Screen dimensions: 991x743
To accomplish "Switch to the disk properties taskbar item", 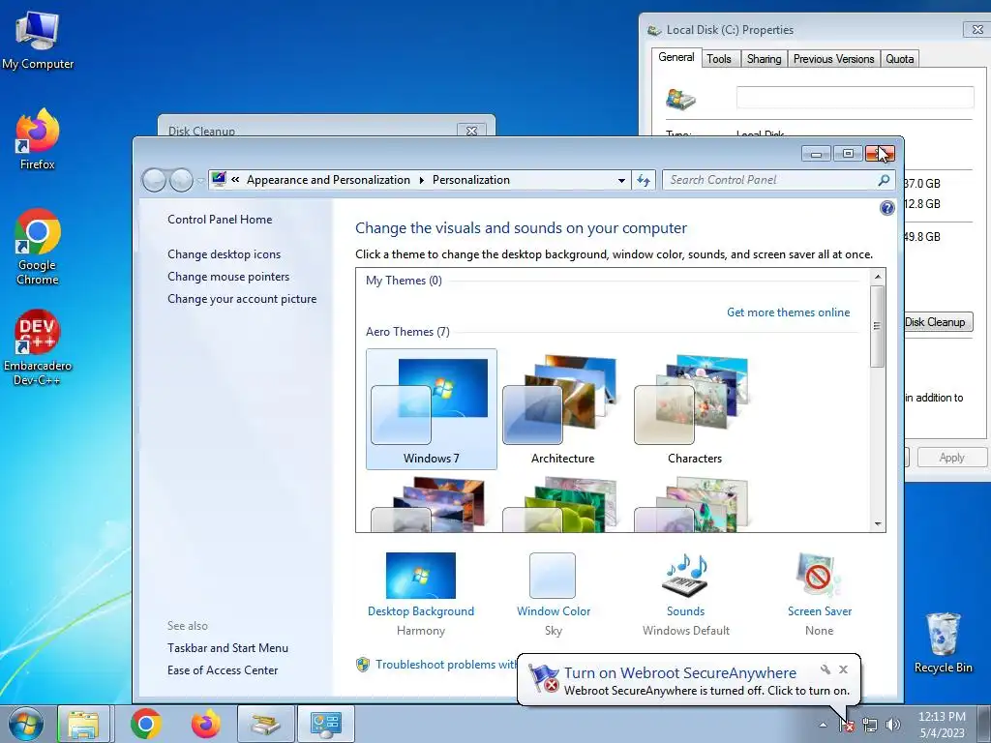I will pos(265,724).
